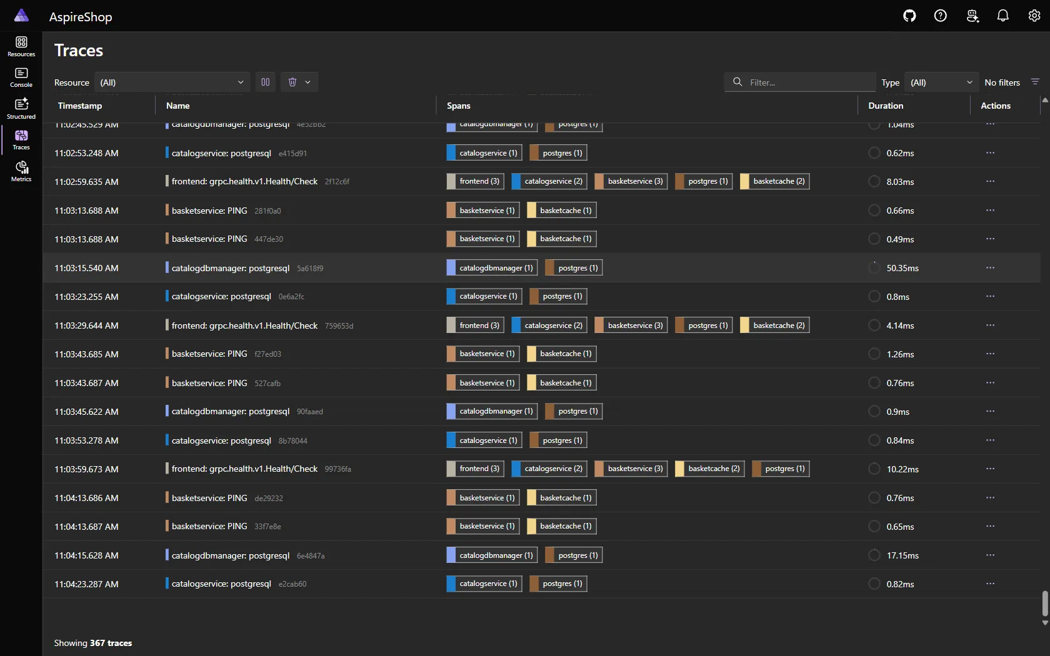
Task: Sort by Timestamp column header
Action: [x=80, y=106]
